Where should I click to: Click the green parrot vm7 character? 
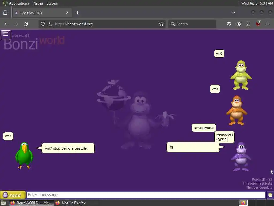point(24,155)
